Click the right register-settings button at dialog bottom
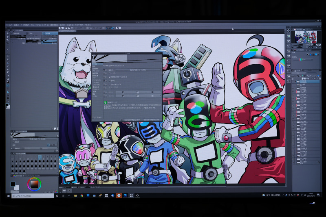Screen dimensions: 326x217 coord(151,120)
